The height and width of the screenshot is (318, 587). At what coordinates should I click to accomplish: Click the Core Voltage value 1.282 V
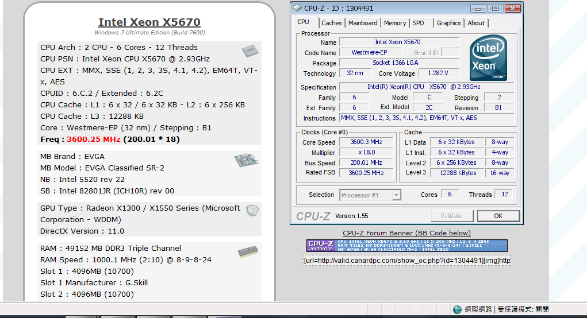tap(438, 73)
